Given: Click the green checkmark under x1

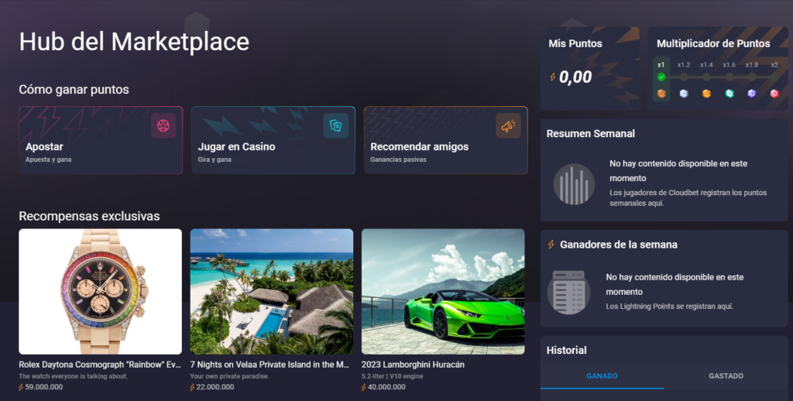Looking at the screenshot, I should click(661, 77).
